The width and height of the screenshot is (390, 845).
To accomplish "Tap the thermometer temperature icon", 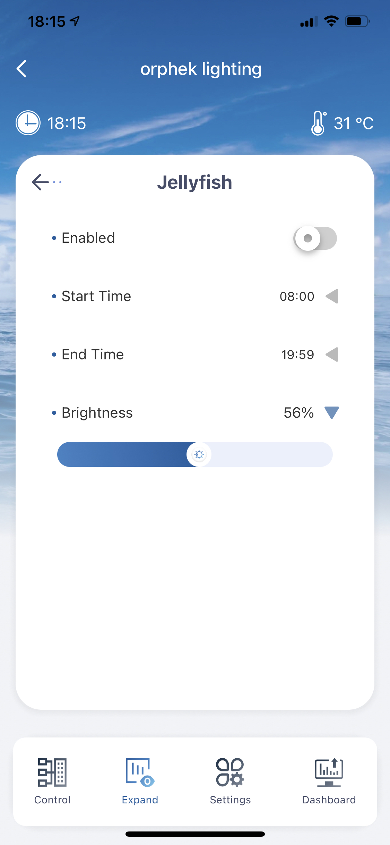I will [x=318, y=123].
